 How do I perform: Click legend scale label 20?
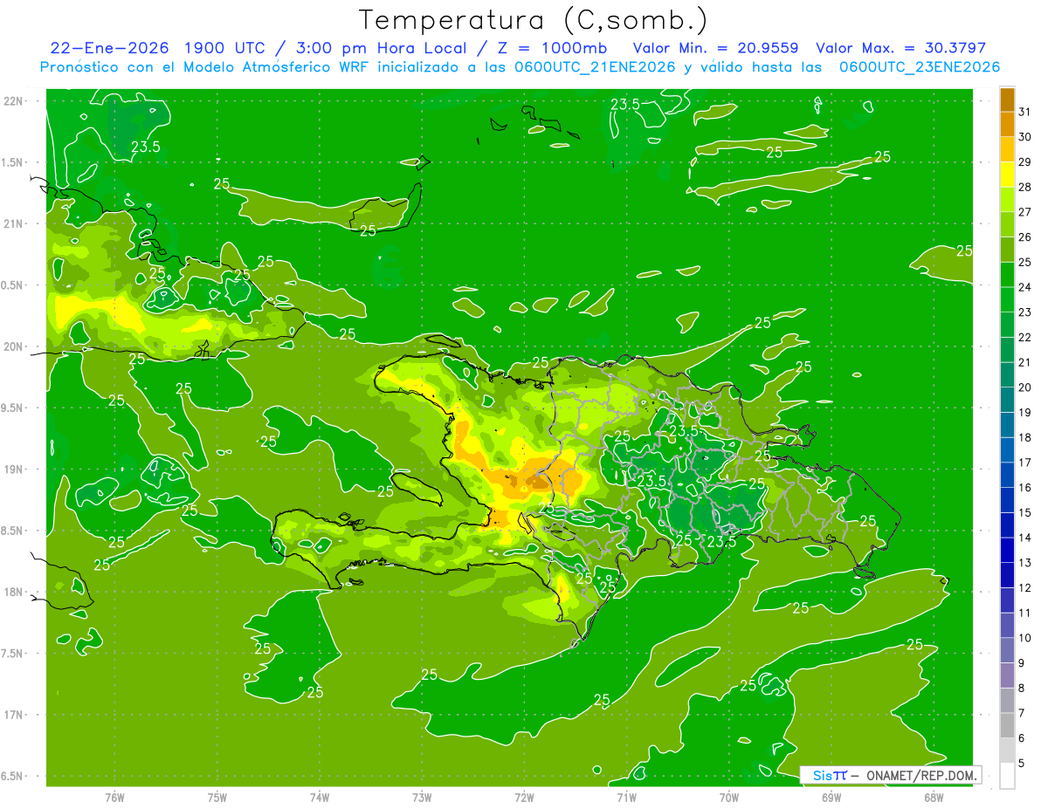pos(1025,387)
